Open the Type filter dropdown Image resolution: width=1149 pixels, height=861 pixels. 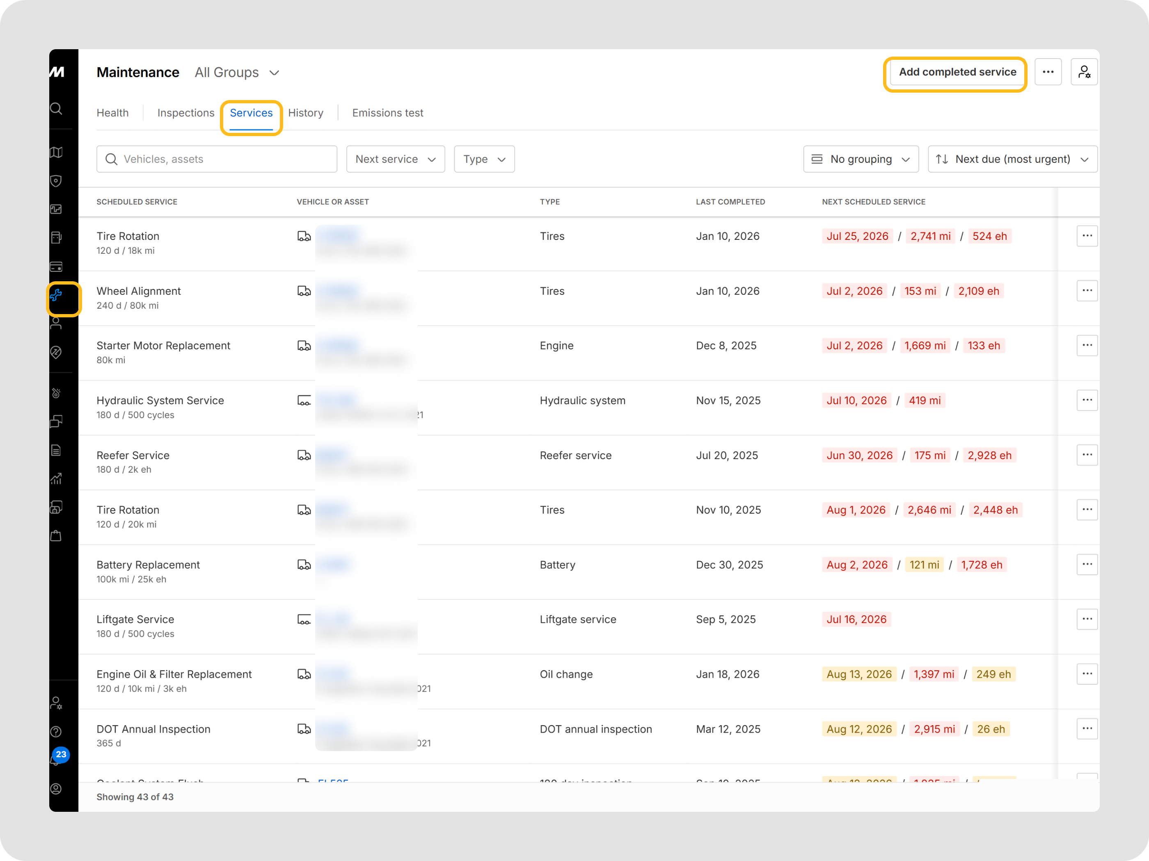click(x=484, y=159)
